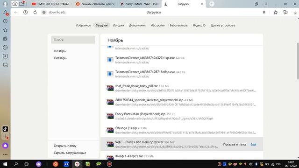Open the Настройки section
The height and width of the screenshot is (168, 299).
[x=157, y=25]
